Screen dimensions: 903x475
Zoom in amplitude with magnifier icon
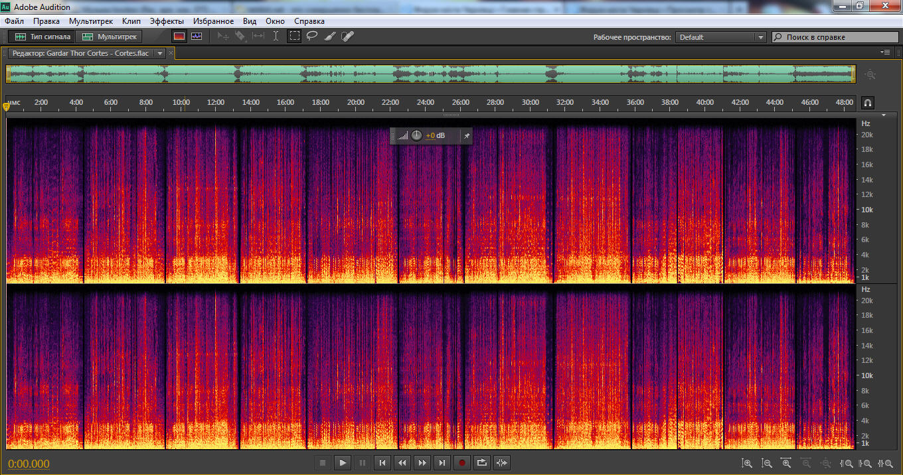pos(747,464)
